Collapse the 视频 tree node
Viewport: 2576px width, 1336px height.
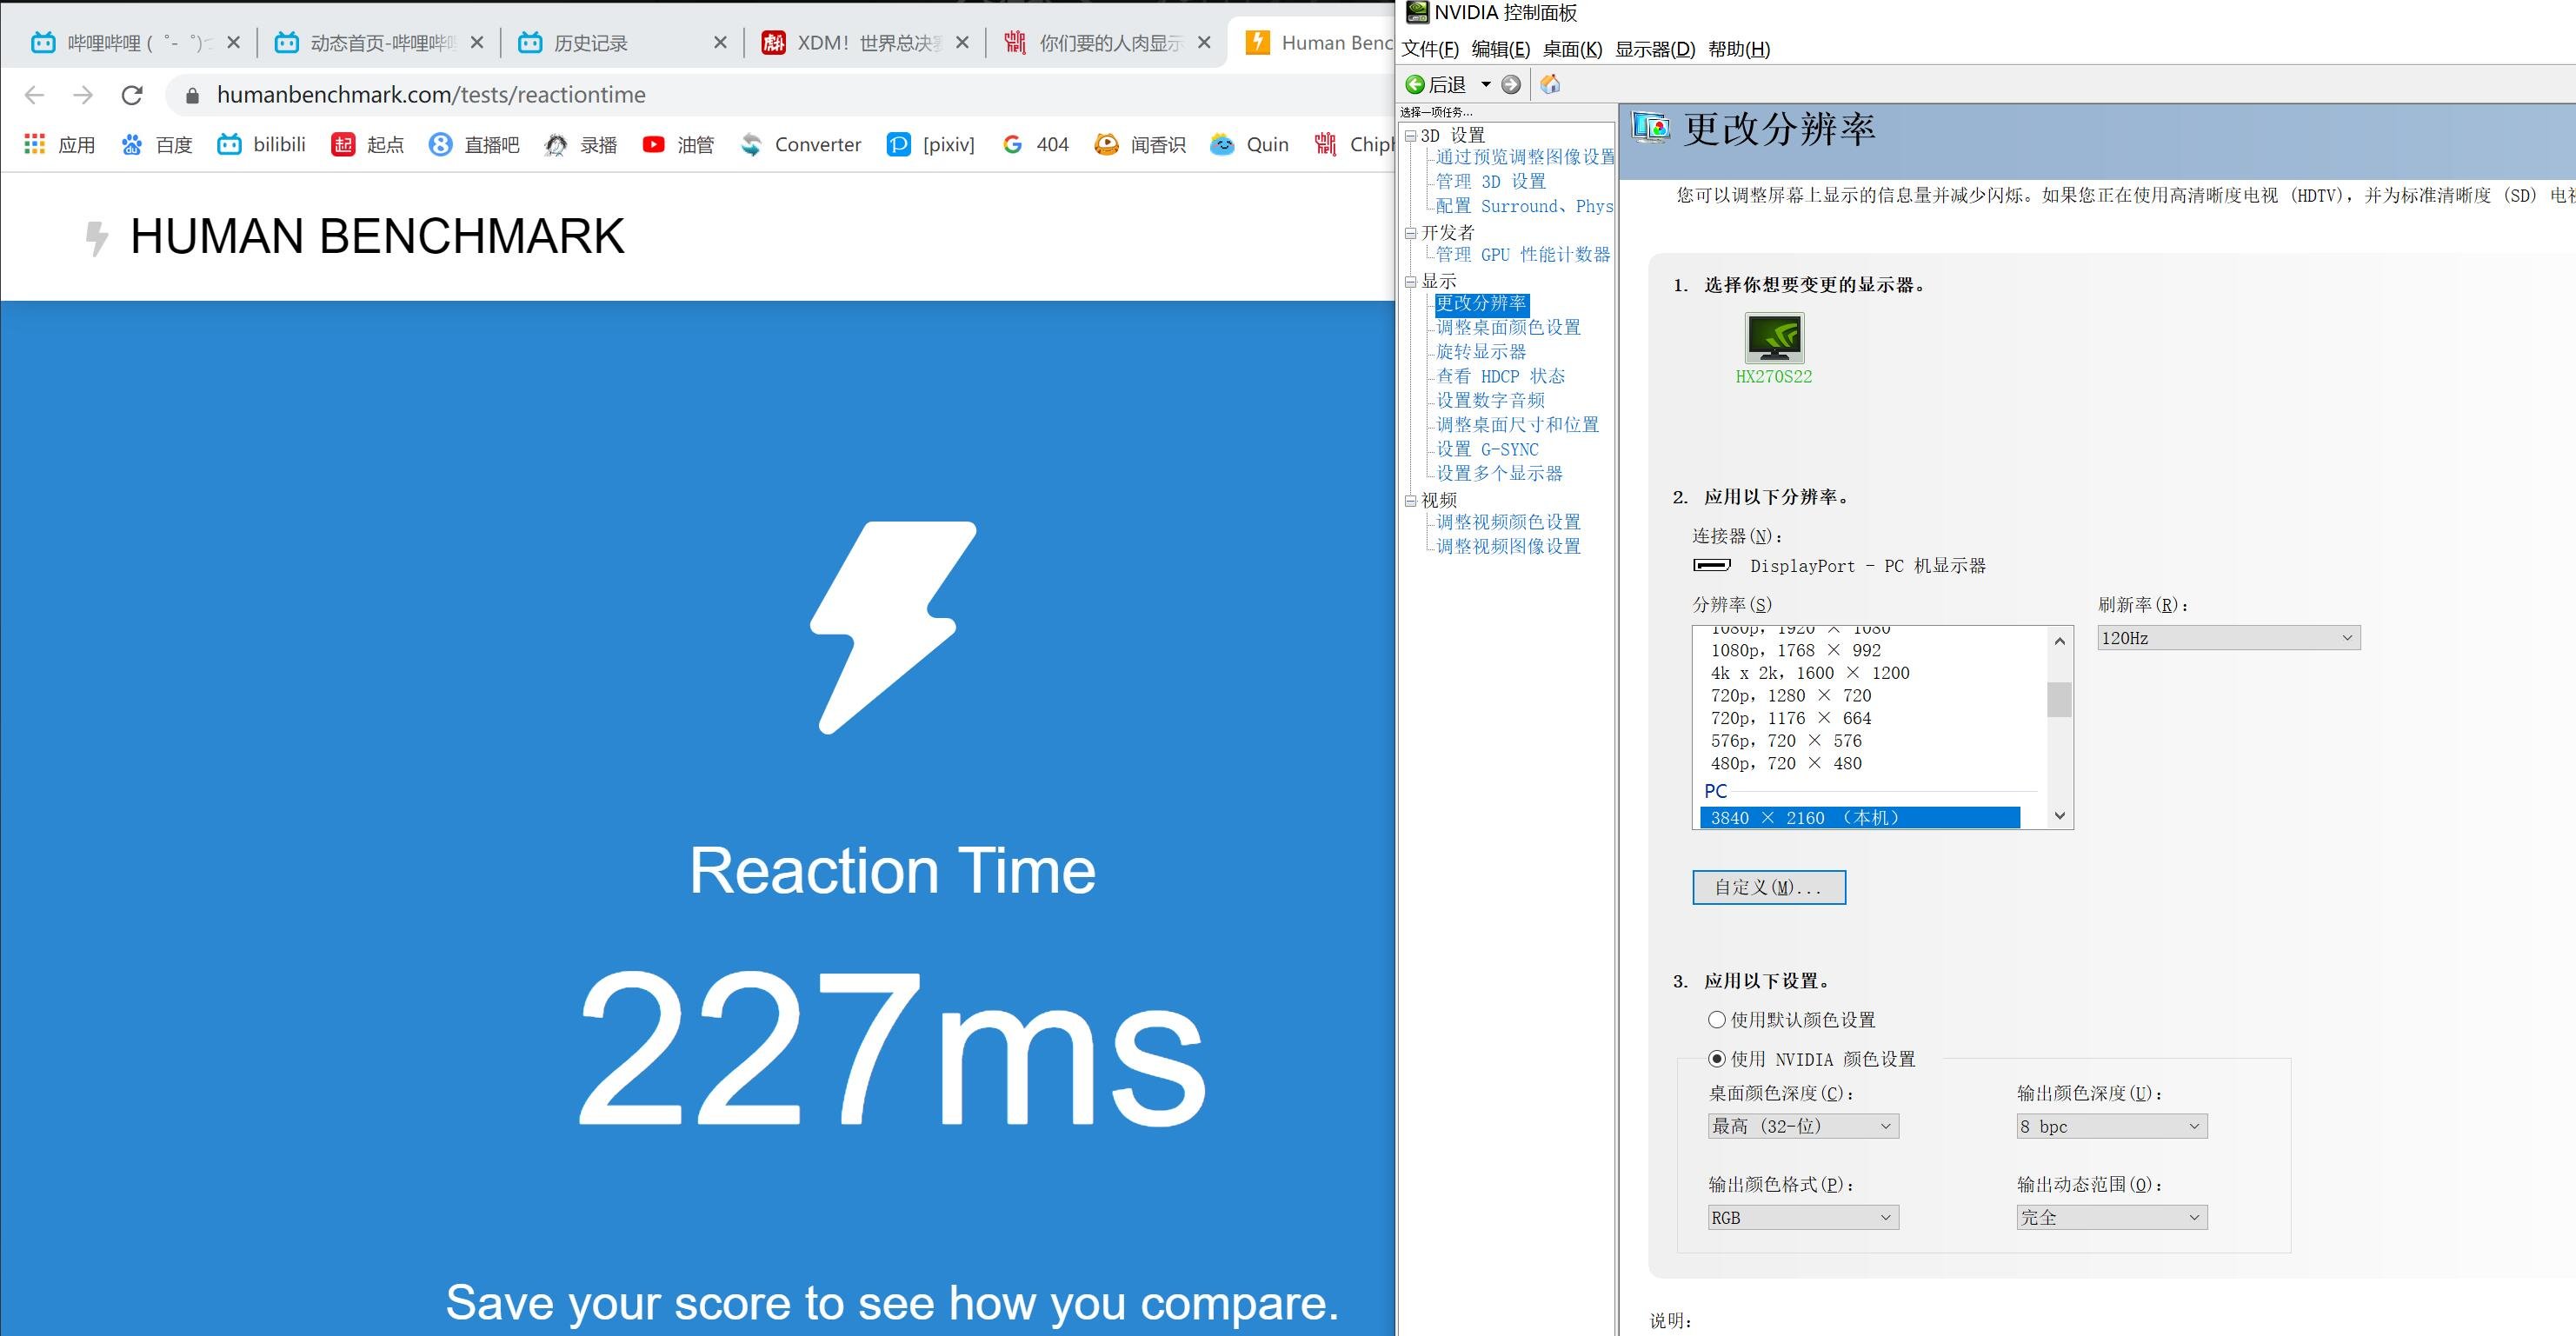(1411, 500)
